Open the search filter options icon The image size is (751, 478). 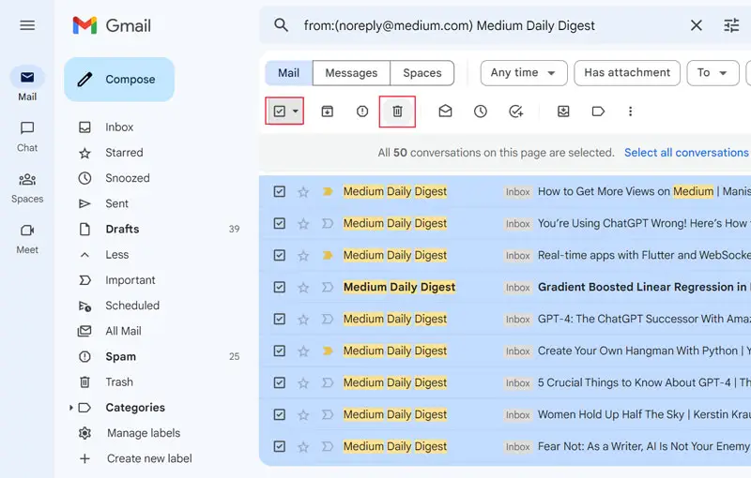tap(731, 25)
